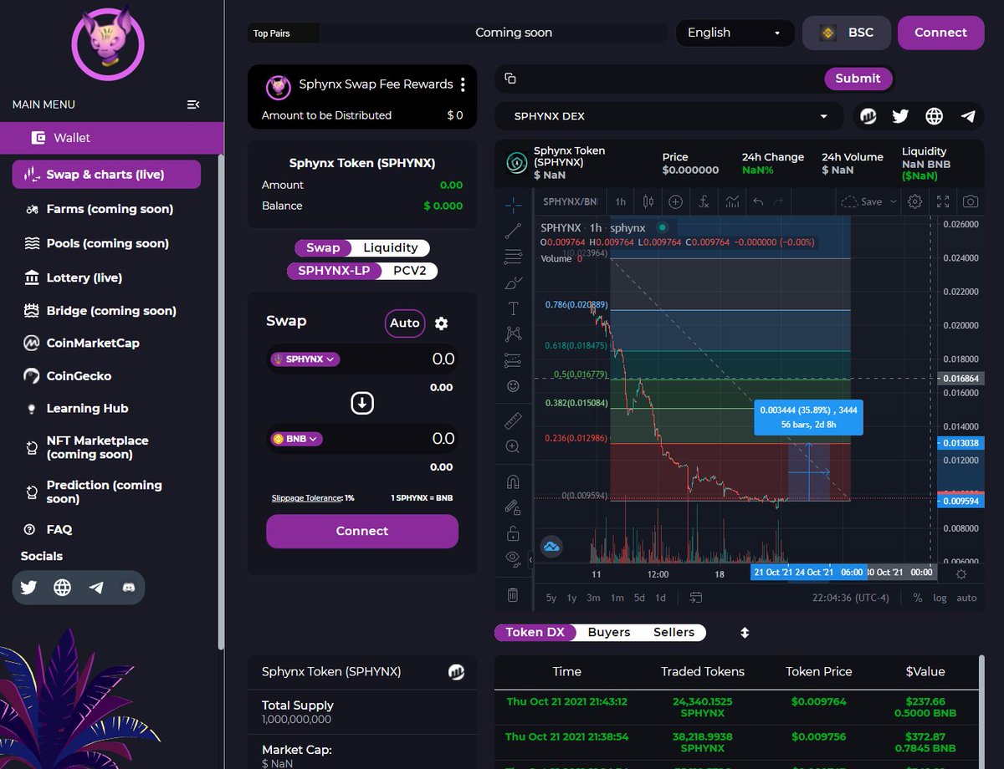Screen dimensions: 1004x769
Task: Toggle chart fullscreen mode
Action: coord(943,201)
